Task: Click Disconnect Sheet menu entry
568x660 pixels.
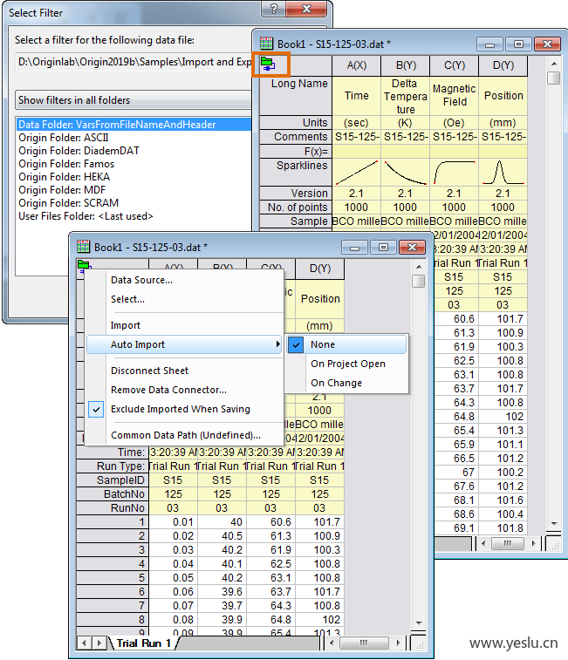Action: (149, 371)
